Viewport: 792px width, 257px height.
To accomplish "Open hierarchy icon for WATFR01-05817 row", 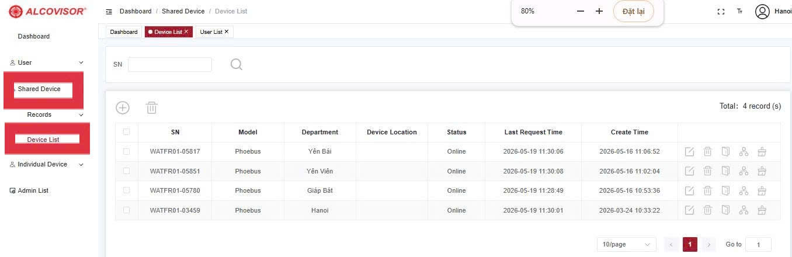I will [x=744, y=152].
